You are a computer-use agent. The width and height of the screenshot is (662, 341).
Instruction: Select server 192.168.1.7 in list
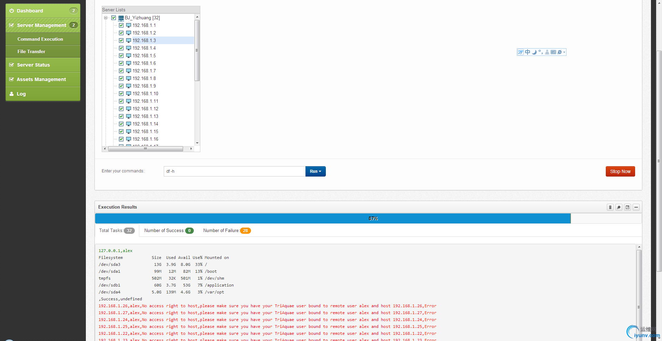point(144,71)
